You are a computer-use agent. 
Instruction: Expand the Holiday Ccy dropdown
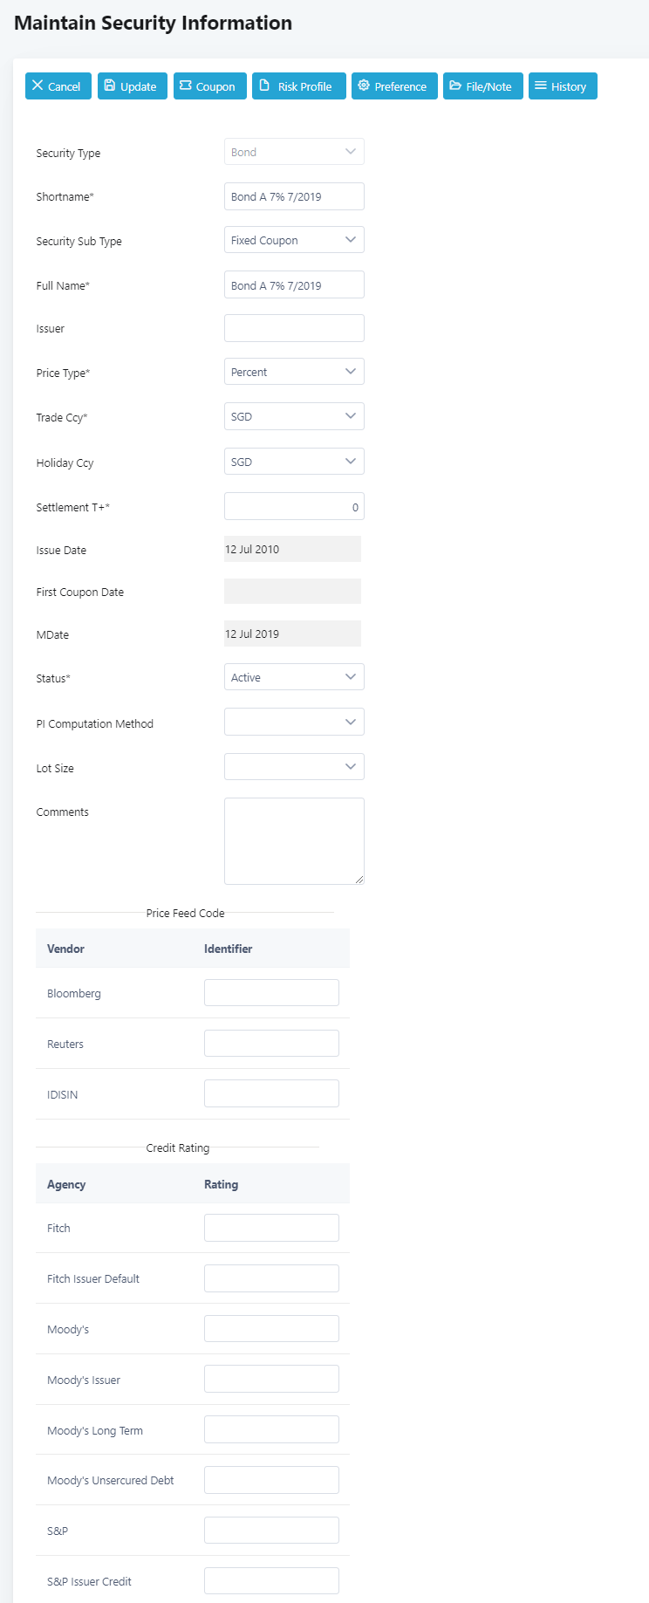click(294, 462)
